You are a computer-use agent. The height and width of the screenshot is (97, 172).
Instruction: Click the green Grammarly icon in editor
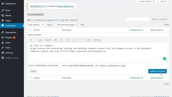click(164, 59)
